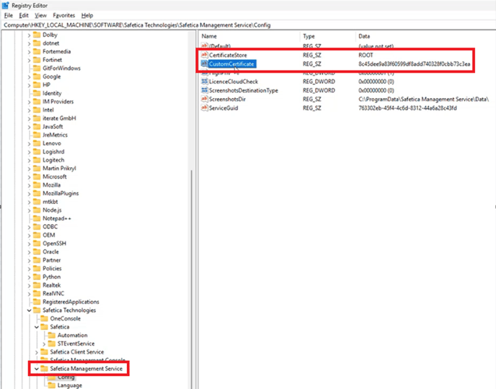Click the CertificateStore string value icon
Viewport: 496px width, 389px height.
click(205, 55)
